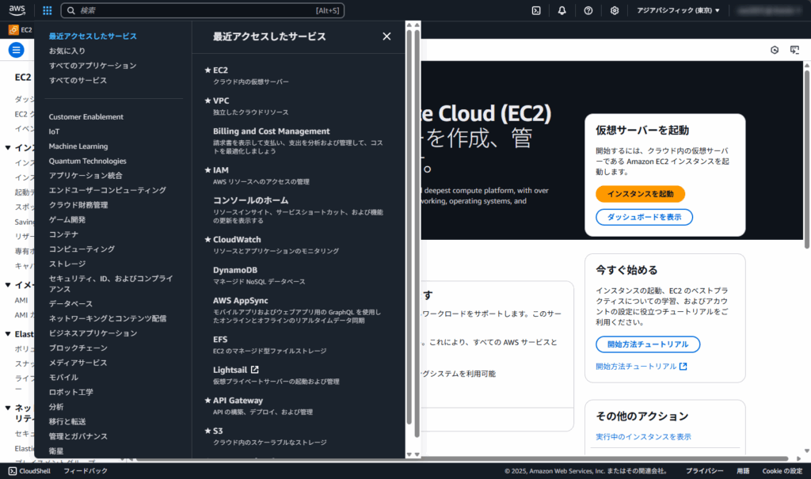
Task: Click the AWS logo home icon
Action: [x=17, y=10]
